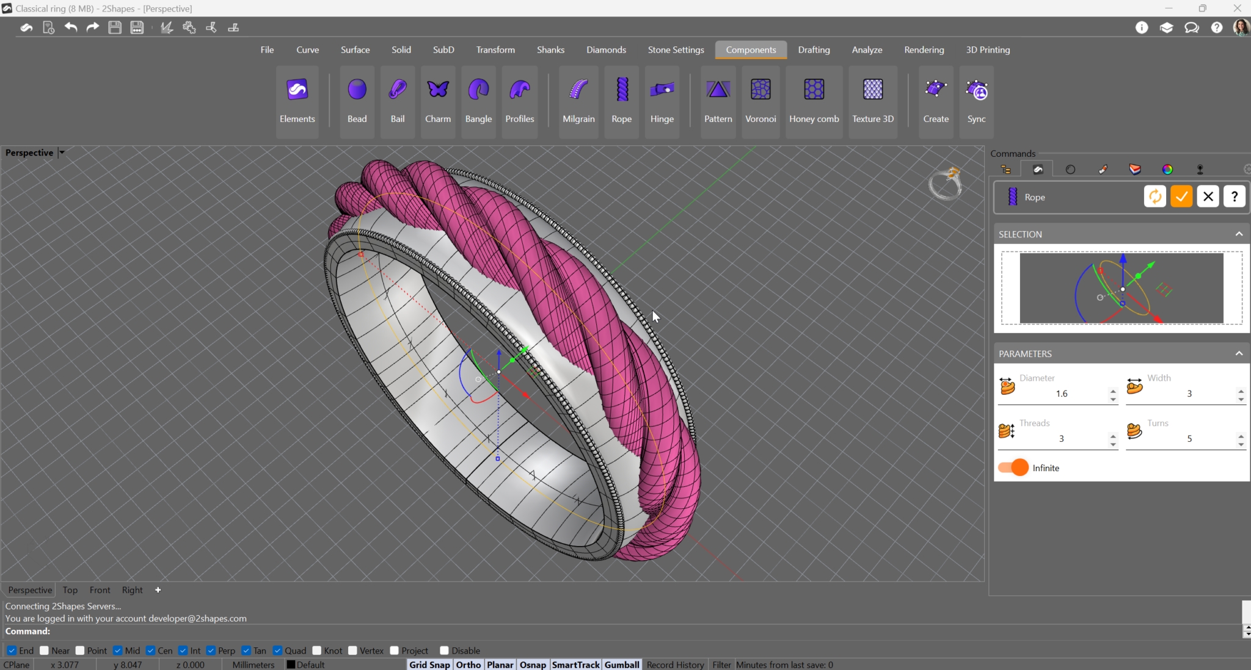Confirm Rope command with orange checkmark
Image resolution: width=1251 pixels, height=670 pixels.
coord(1181,196)
